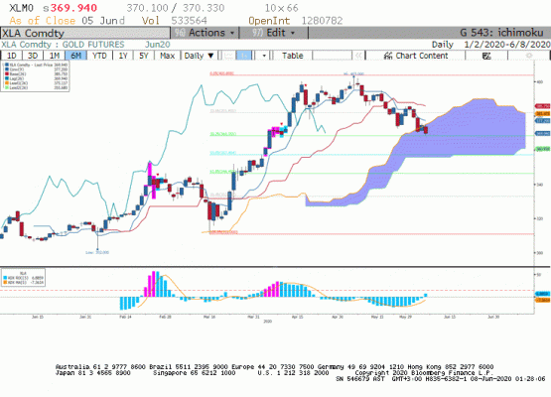551x397 pixels.
Task: Click the green Lead2(26) legend swatch
Action: [x=6, y=87]
